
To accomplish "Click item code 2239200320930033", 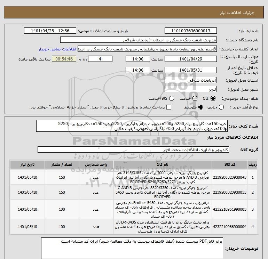I will [x=230, y=192].
